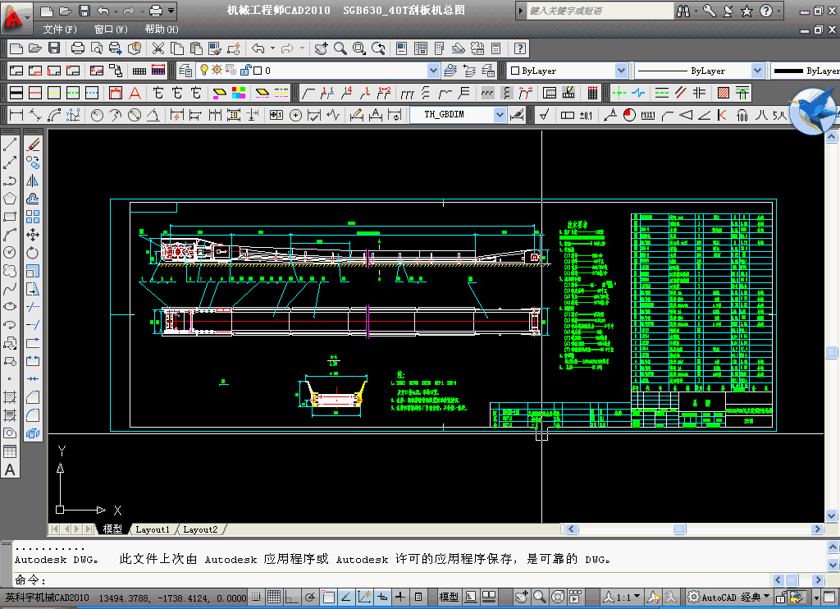Expand the layer list dropdown

coord(433,71)
